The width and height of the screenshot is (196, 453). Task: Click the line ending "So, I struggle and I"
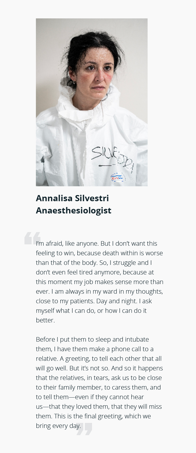tap(94, 263)
